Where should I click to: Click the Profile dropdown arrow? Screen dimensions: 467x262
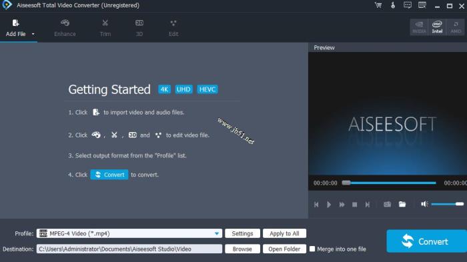click(217, 234)
